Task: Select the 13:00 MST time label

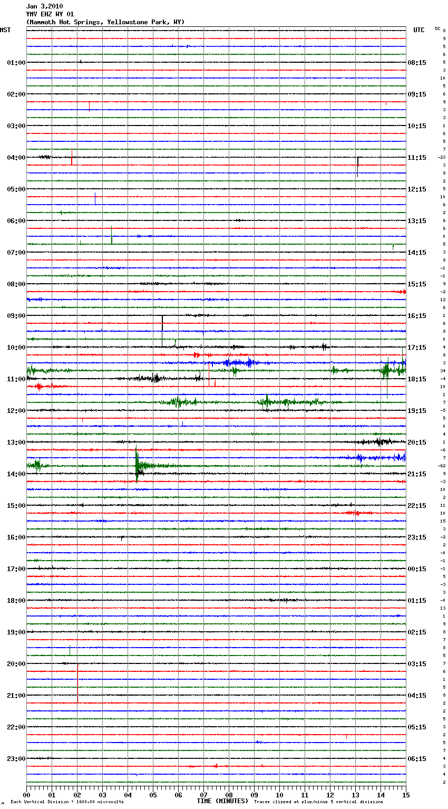Action: tap(16, 442)
